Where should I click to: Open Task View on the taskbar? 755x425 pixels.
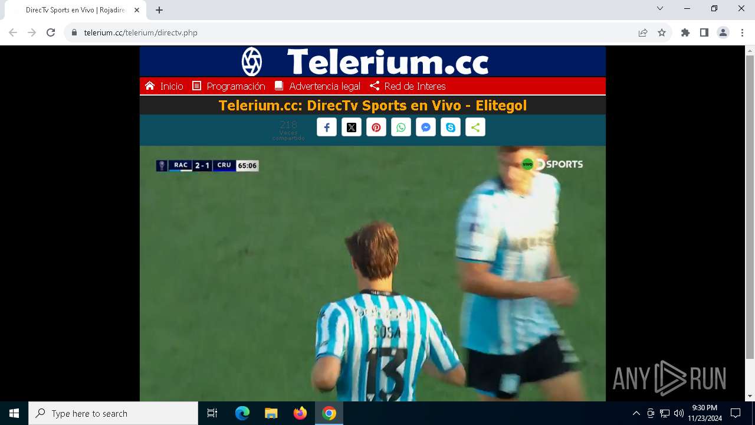tap(212, 413)
